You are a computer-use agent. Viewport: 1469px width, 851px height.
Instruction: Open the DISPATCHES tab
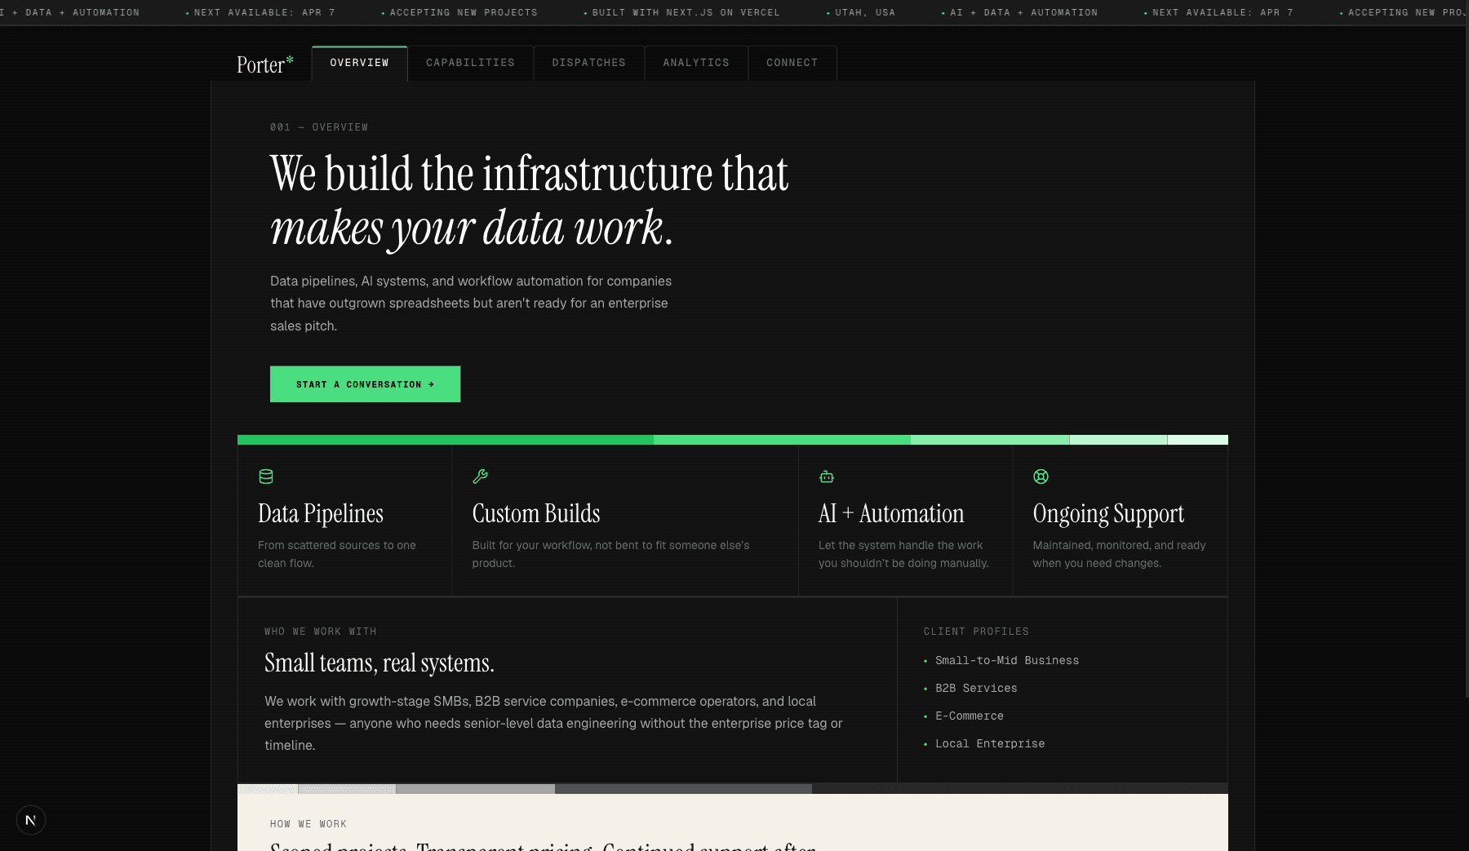(x=588, y=63)
